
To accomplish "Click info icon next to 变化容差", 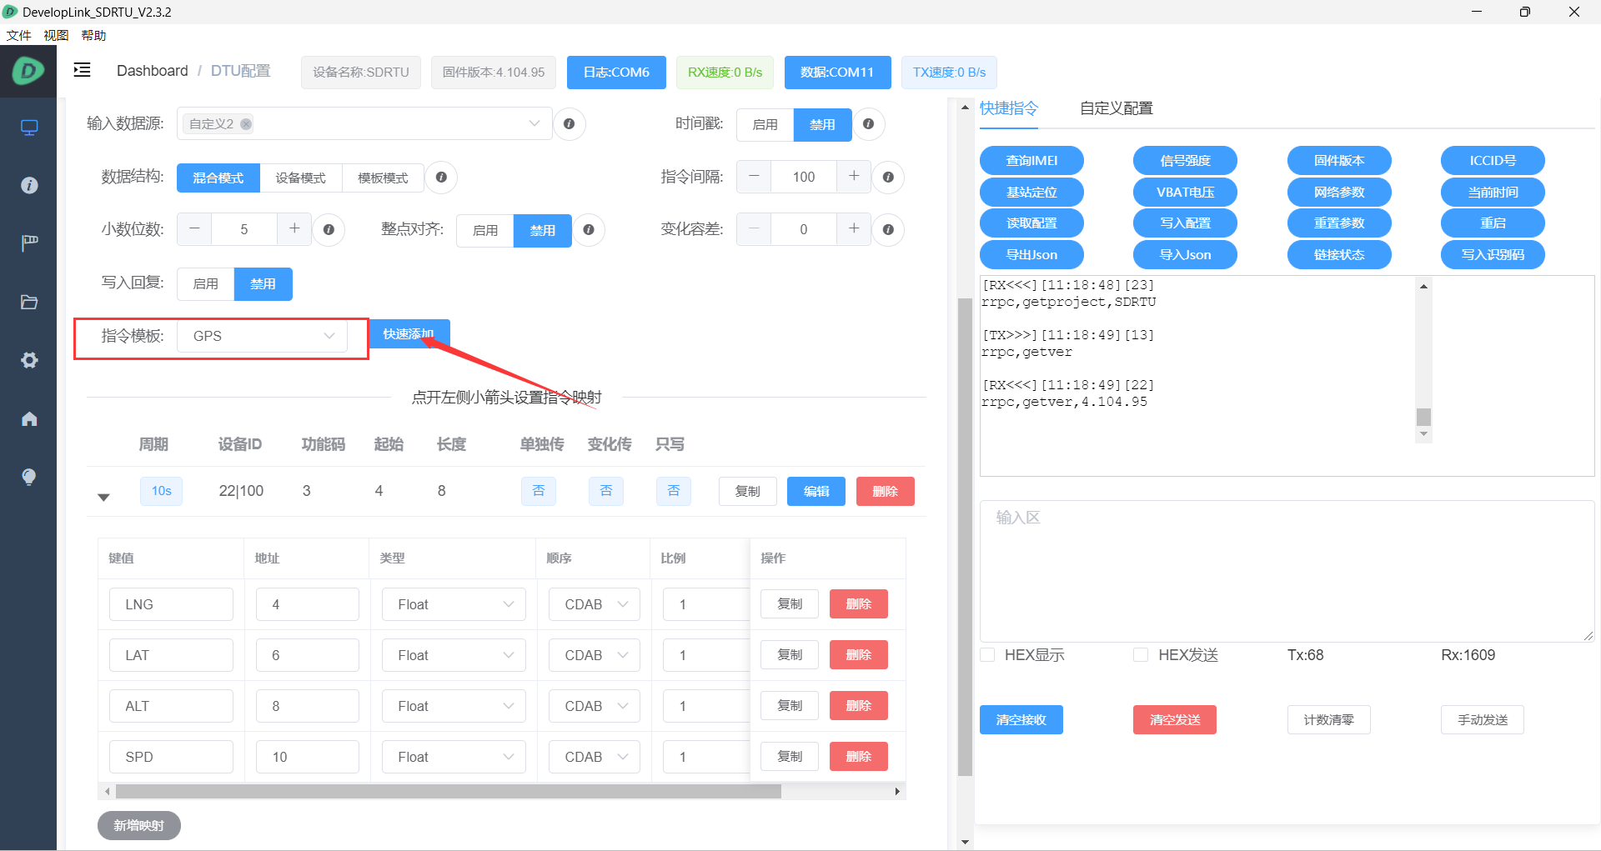I will [888, 230].
